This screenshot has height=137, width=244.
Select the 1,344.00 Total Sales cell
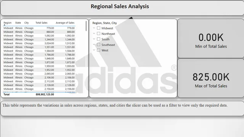pyautogui.click(x=49, y=40)
